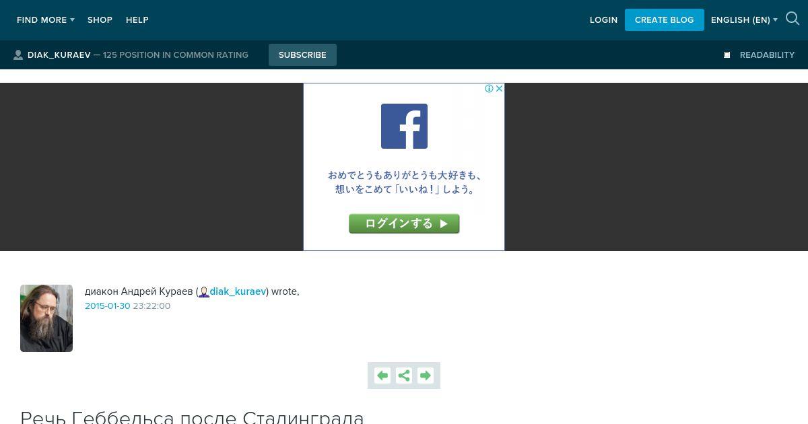Open DIAK_KURAEV journal link in header

(x=59, y=55)
